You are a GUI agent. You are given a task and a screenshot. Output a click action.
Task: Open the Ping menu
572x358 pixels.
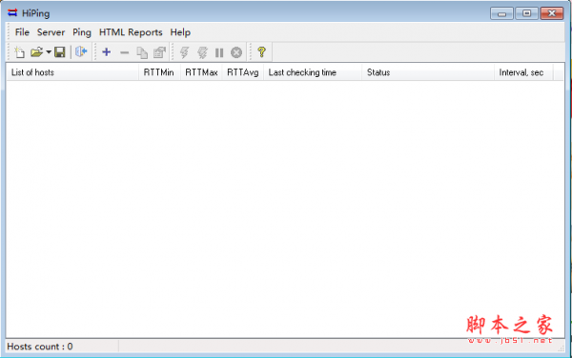pos(82,32)
